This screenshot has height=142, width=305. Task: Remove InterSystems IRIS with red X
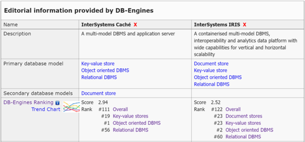coord(245,24)
